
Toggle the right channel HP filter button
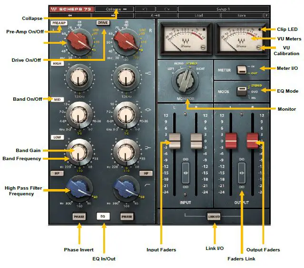click(146, 173)
